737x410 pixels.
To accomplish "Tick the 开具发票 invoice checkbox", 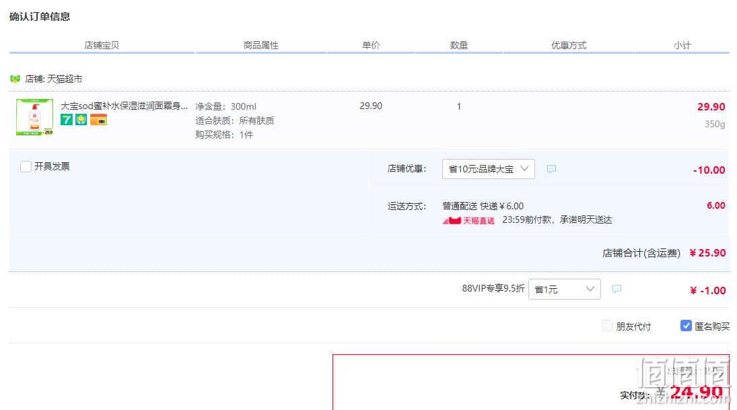I will point(26,166).
